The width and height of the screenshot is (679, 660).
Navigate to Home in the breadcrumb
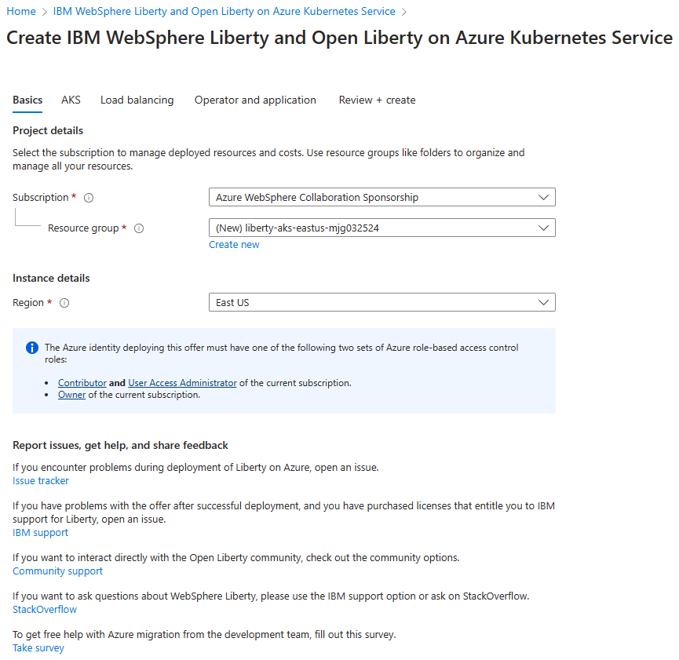click(21, 12)
